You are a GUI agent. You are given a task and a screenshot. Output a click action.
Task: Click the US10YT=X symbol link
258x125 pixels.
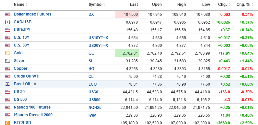click(98, 38)
